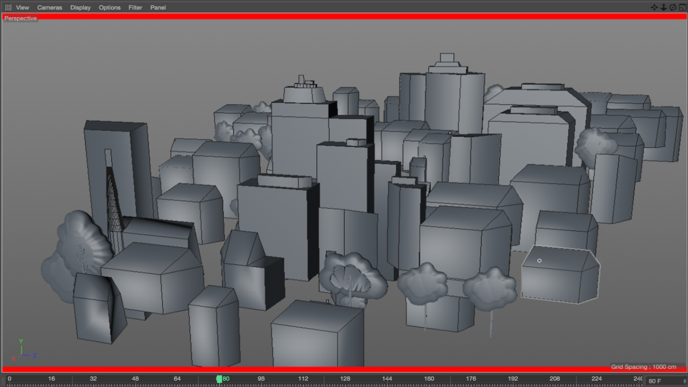Click frame 144 on the timeline ruler
This screenshot has height=387, width=688.
click(x=387, y=379)
